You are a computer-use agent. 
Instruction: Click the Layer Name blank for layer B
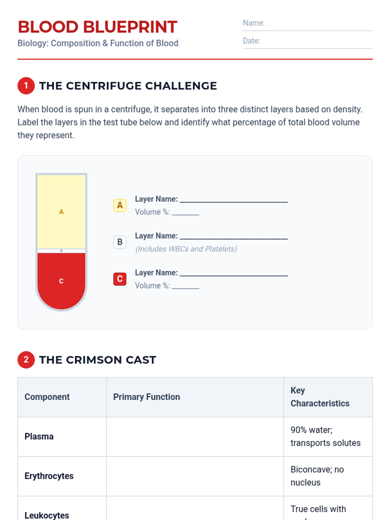coord(234,236)
